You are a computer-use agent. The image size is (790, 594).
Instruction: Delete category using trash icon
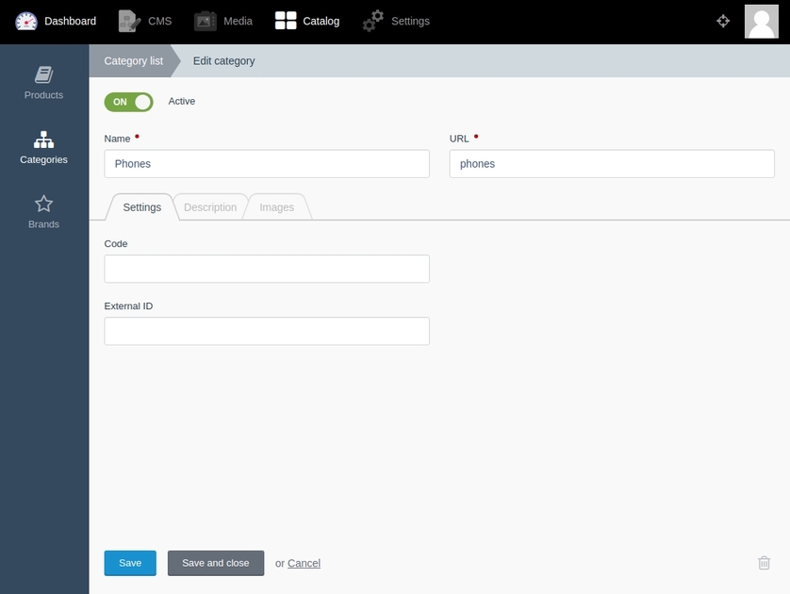click(764, 563)
